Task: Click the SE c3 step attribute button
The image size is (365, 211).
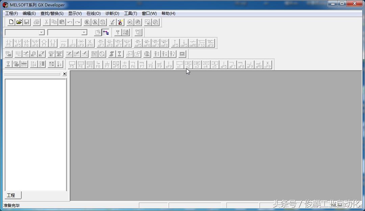Action: [x=197, y=64]
